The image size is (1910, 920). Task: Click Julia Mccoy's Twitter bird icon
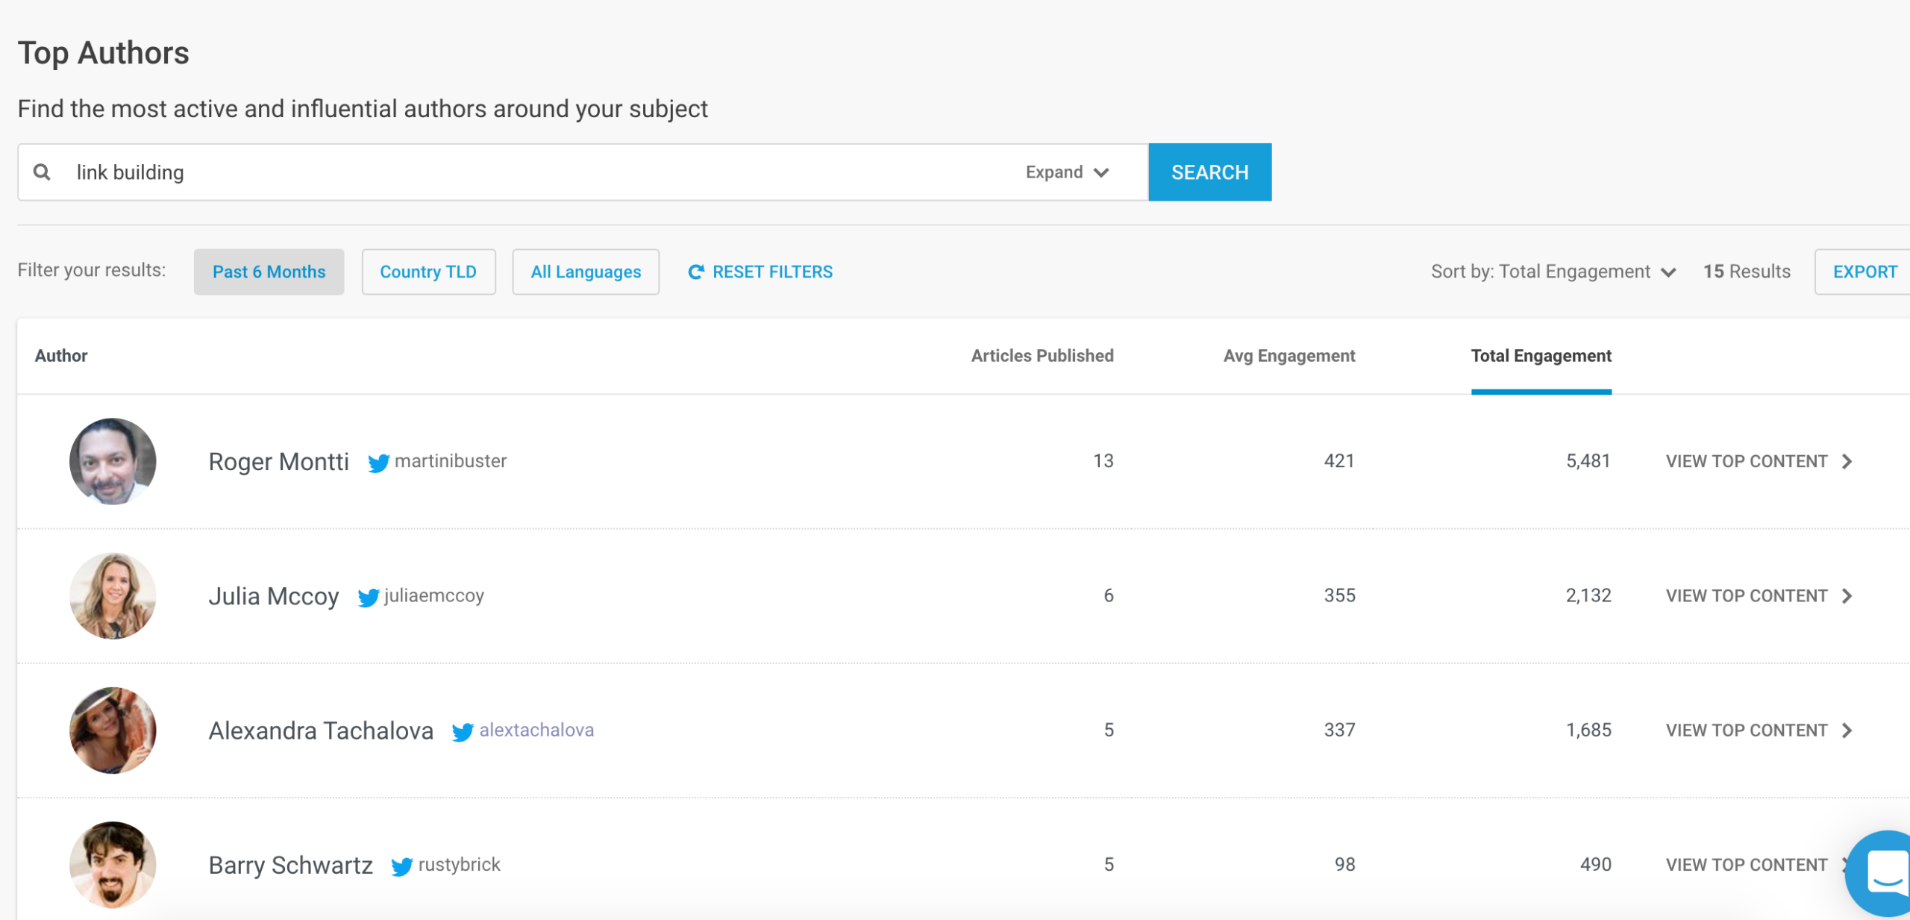click(368, 597)
